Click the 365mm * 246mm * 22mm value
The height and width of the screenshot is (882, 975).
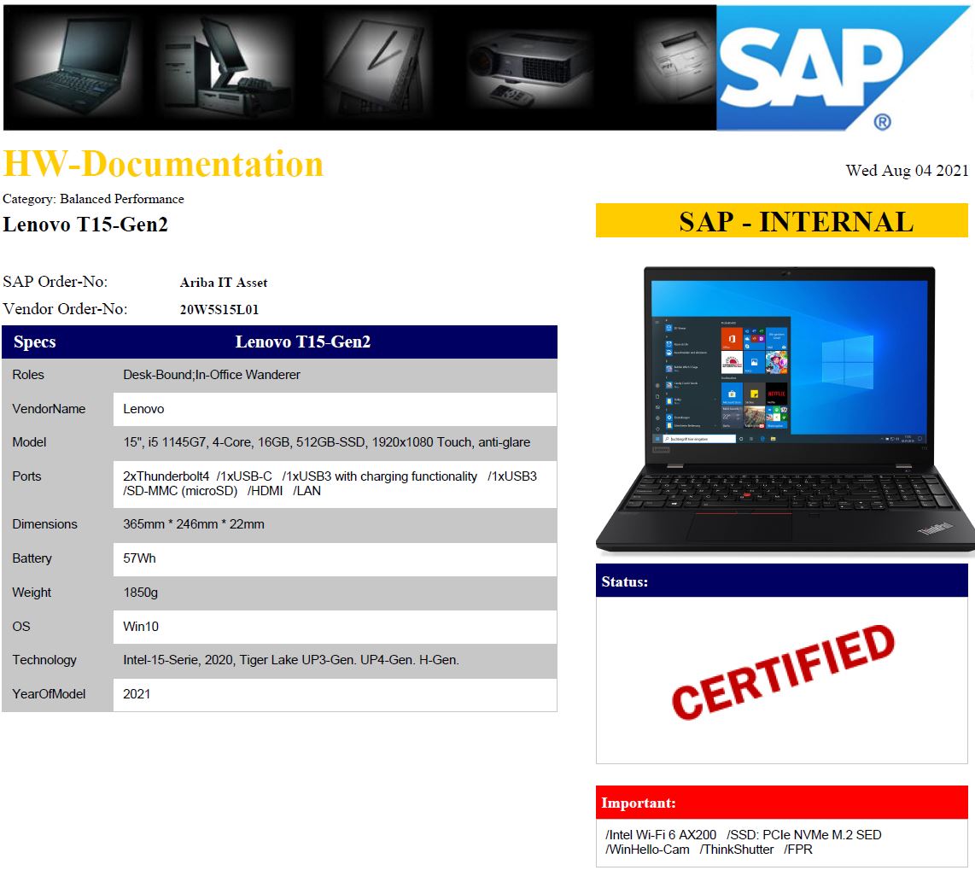click(194, 524)
